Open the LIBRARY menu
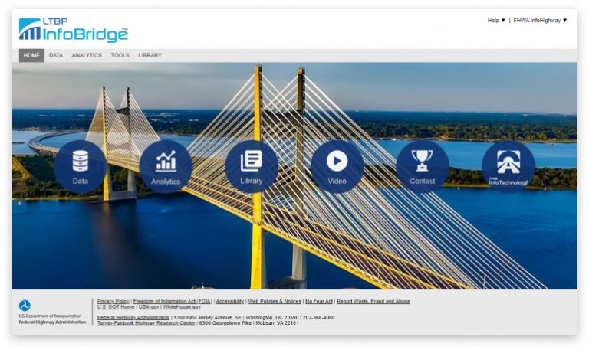 pyautogui.click(x=150, y=55)
